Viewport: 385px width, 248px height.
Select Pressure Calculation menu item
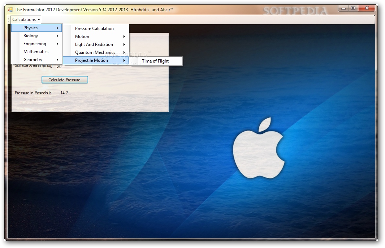click(96, 29)
